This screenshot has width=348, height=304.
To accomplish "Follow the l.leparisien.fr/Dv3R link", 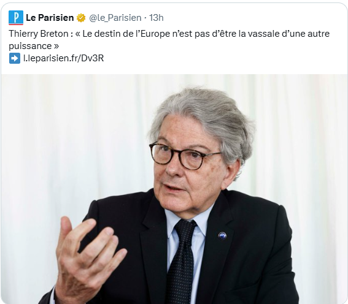I will [x=63, y=58].
